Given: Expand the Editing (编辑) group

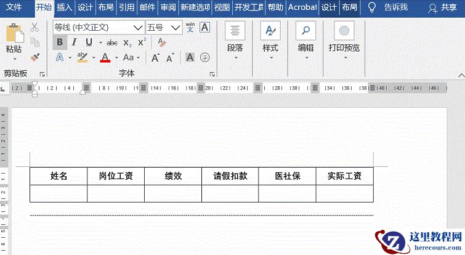Looking at the screenshot, I should point(305,40).
